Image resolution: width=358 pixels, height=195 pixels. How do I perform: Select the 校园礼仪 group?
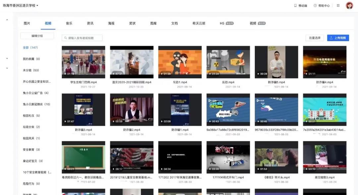click(x=31, y=116)
